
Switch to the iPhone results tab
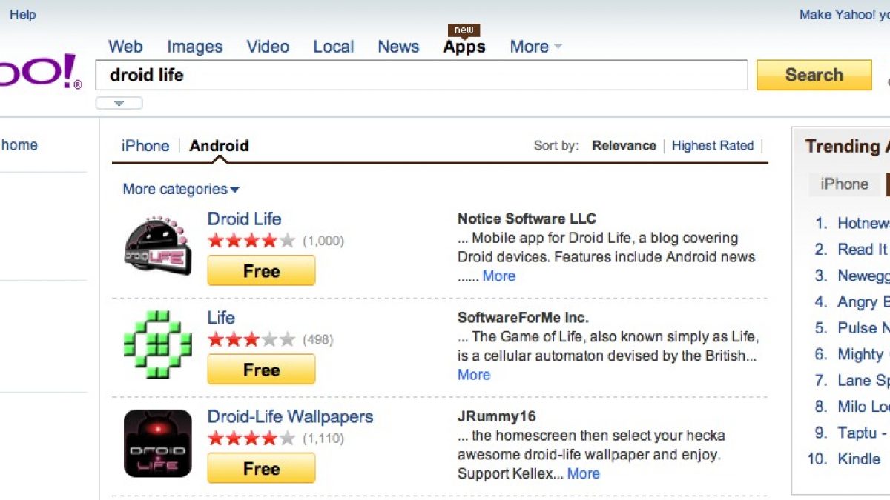point(145,146)
